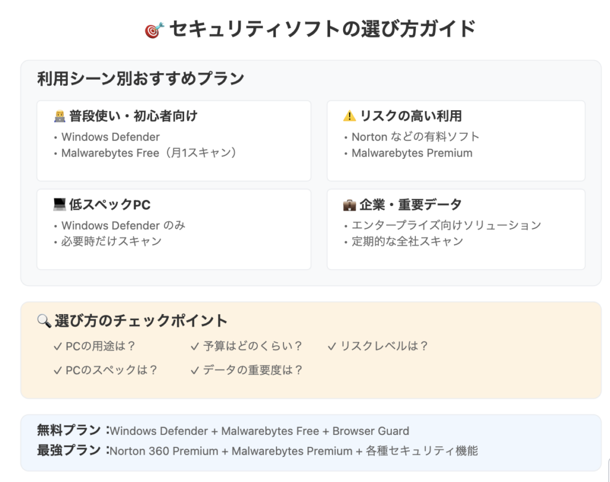This screenshot has width=610, height=482.
Task: Click the 利用シーン別おすすめプラン heading
Action: [x=141, y=79]
